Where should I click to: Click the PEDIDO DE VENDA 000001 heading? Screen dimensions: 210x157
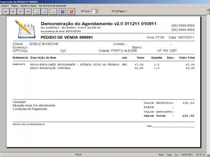pos(67,37)
